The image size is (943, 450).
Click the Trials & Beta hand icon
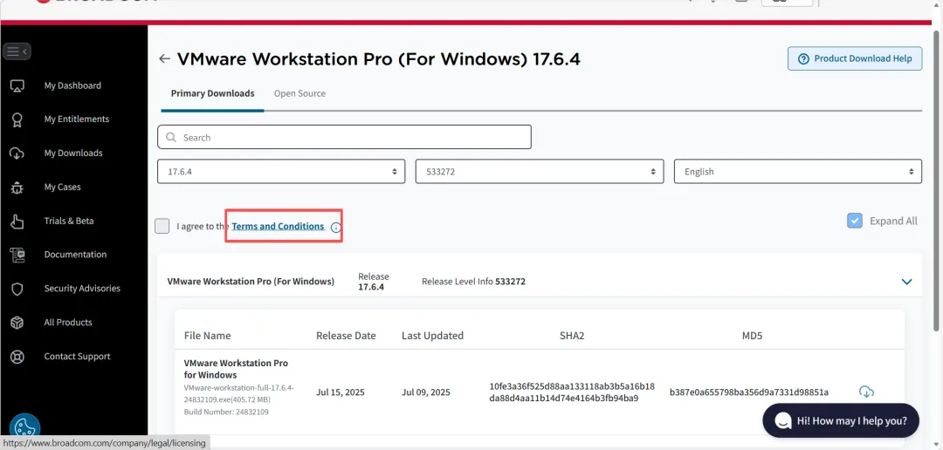(x=17, y=222)
